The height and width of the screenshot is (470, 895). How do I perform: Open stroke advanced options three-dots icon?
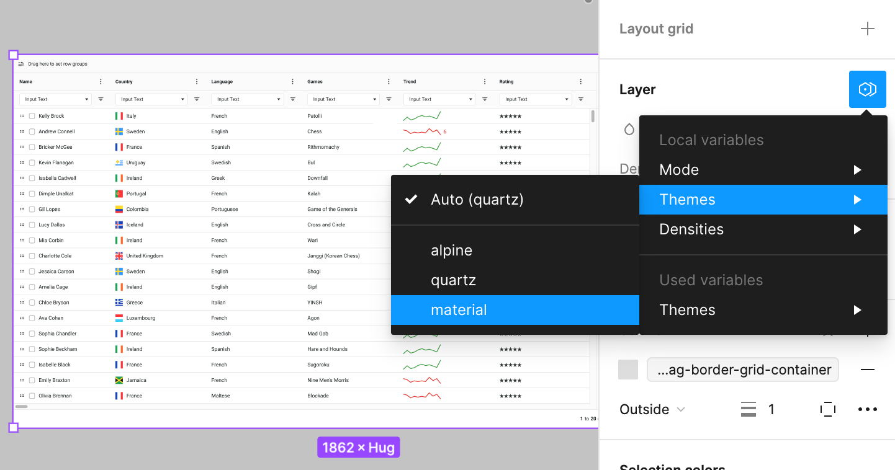click(867, 409)
